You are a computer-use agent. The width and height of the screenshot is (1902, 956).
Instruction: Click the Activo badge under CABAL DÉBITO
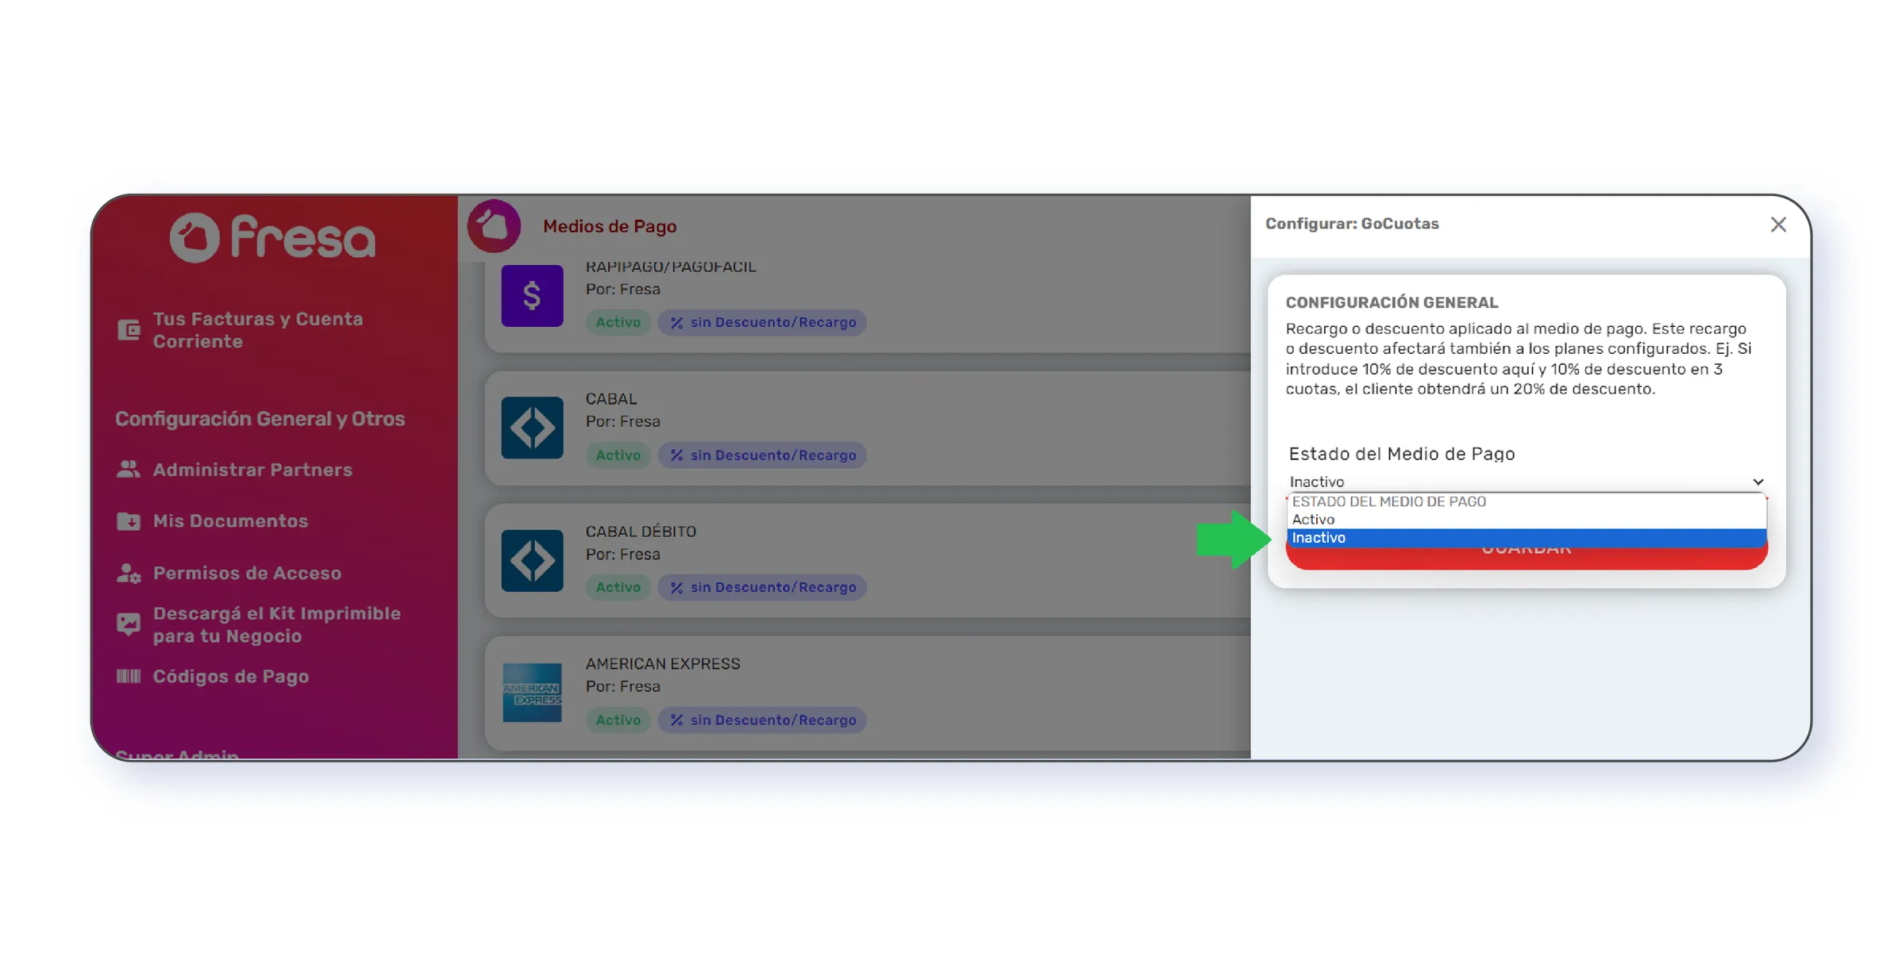[618, 587]
